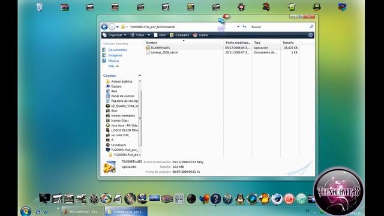Launch the Tux penguin icon in dock
Image resolution: width=384 pixels, height=216 pixels.
[240, 199]
